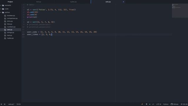Select the code folder icon
This screenshot has width=188, height=106.
pos(3,9)
